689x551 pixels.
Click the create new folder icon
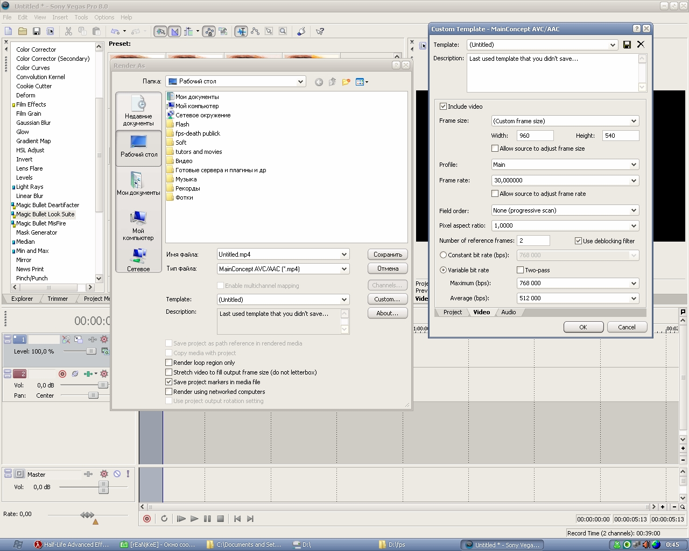[346, 82]
